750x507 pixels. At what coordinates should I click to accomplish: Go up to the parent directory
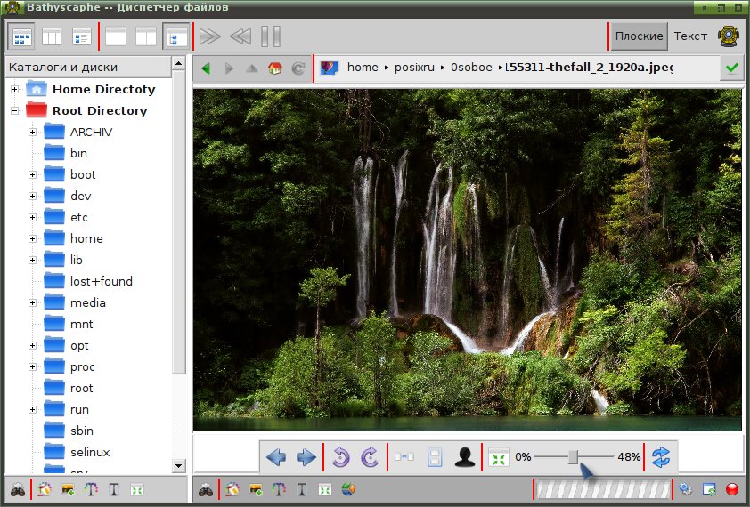(251, 68)
